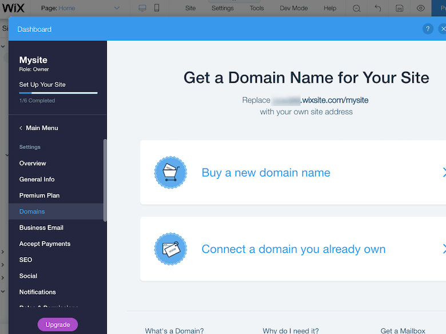Open the Settings menu in top bar
446x334 pixels.
[x=222, y=8]
